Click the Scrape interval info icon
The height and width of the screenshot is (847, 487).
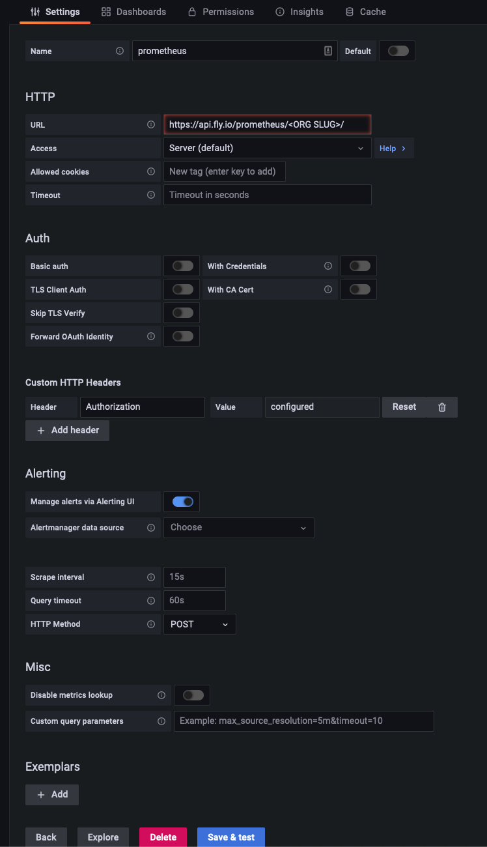151,577
